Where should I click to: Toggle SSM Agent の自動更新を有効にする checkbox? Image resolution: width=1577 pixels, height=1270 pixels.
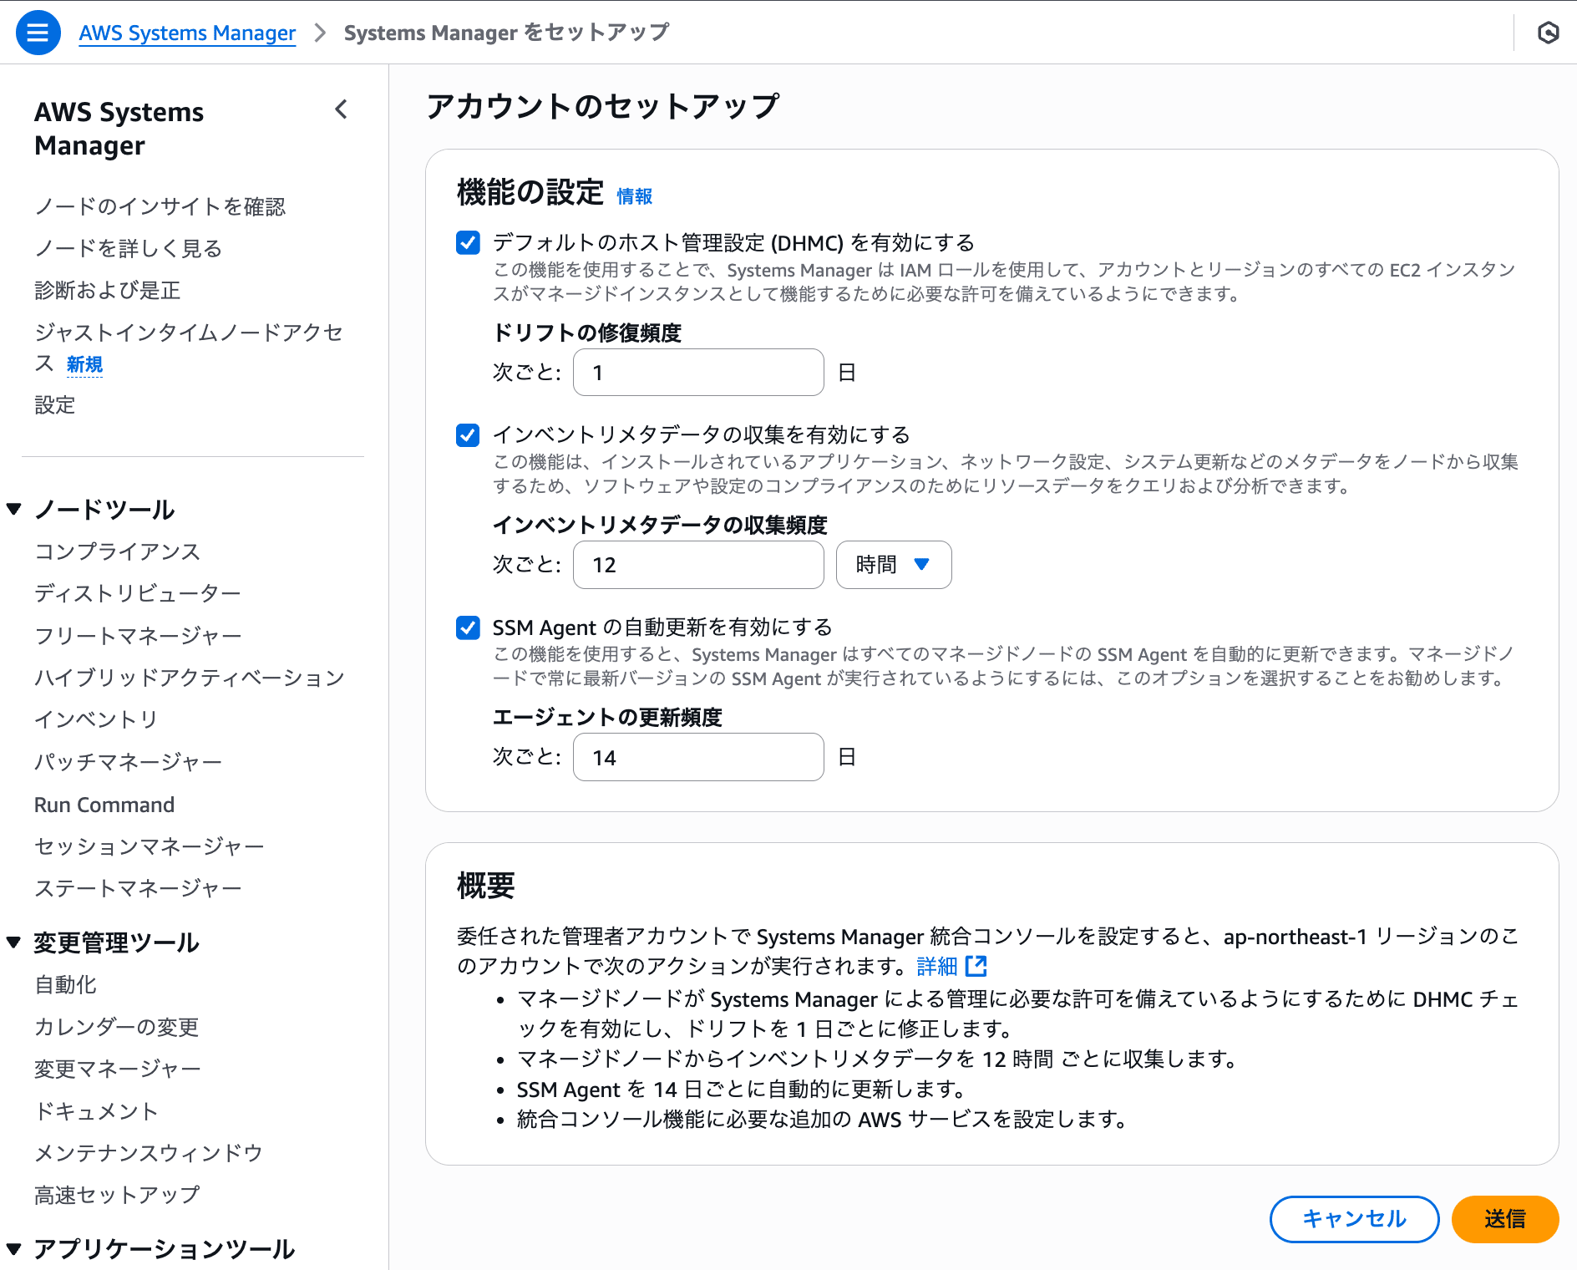tap(468, 627)
